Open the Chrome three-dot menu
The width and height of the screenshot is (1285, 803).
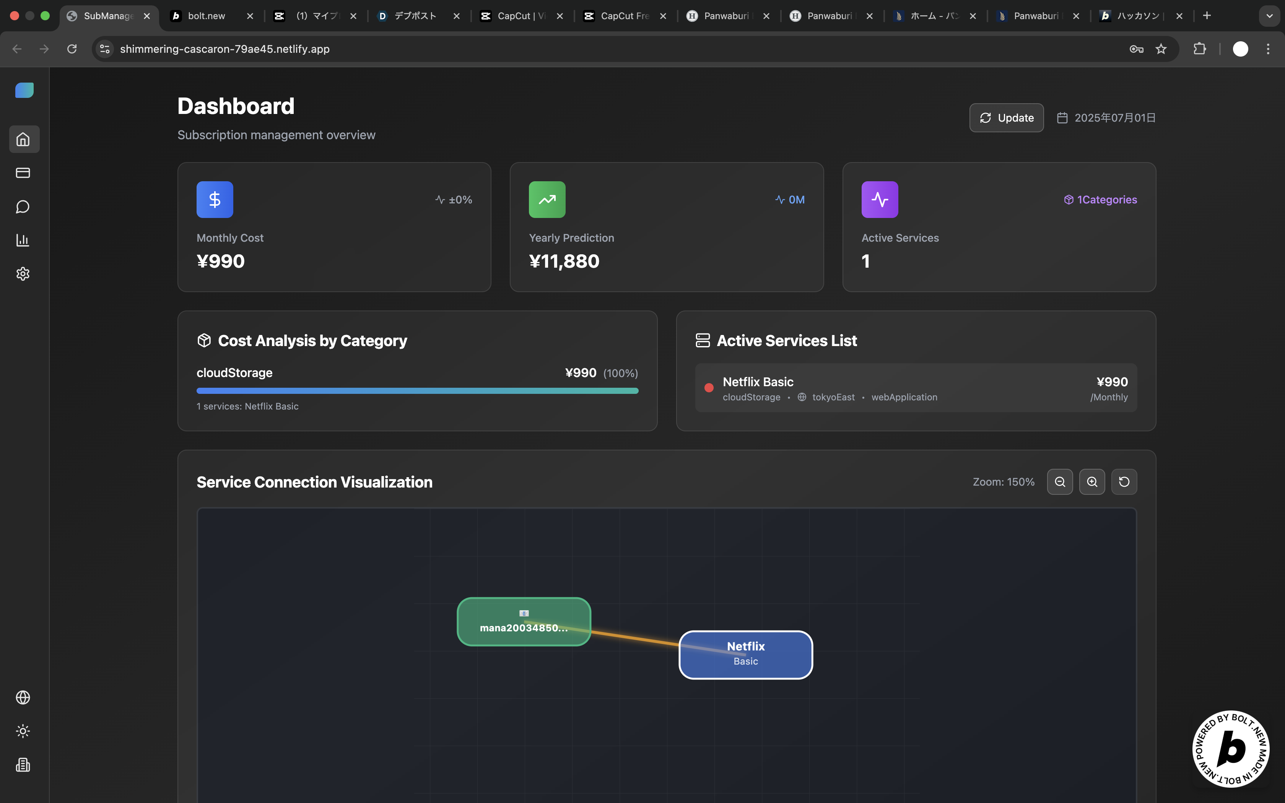[x=1268, y=49]
